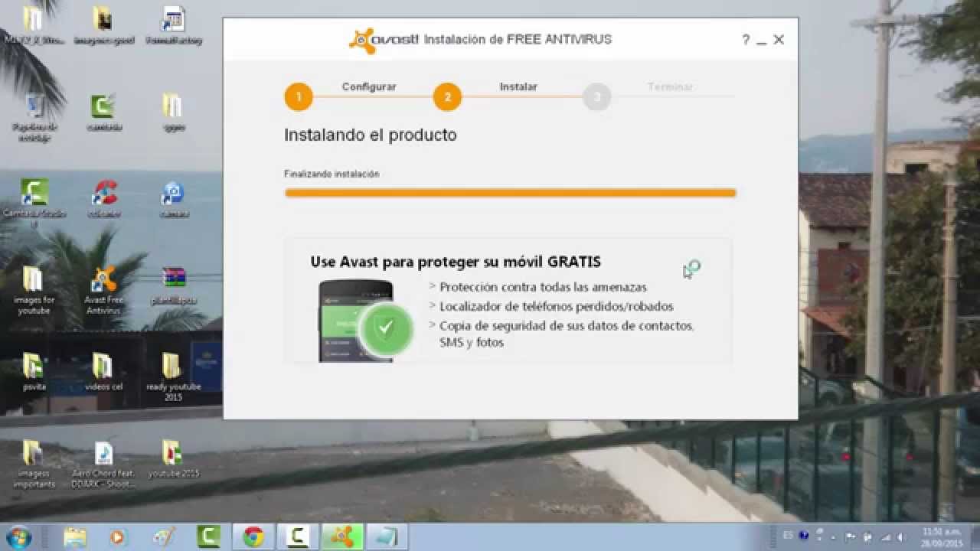Open the Camtasia Studio desktop shortcut
The width and height of the screenshot is (980, 551).
34,202
